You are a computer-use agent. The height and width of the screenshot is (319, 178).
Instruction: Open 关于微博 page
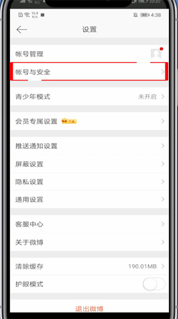89,242
